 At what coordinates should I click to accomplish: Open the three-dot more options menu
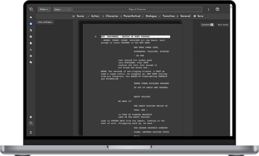208,10
